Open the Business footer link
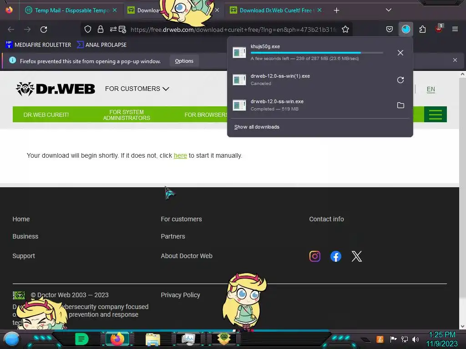The image size is (466, 349). 25,236
